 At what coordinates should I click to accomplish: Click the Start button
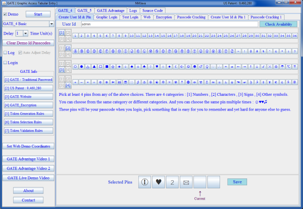tap(38, 14)
